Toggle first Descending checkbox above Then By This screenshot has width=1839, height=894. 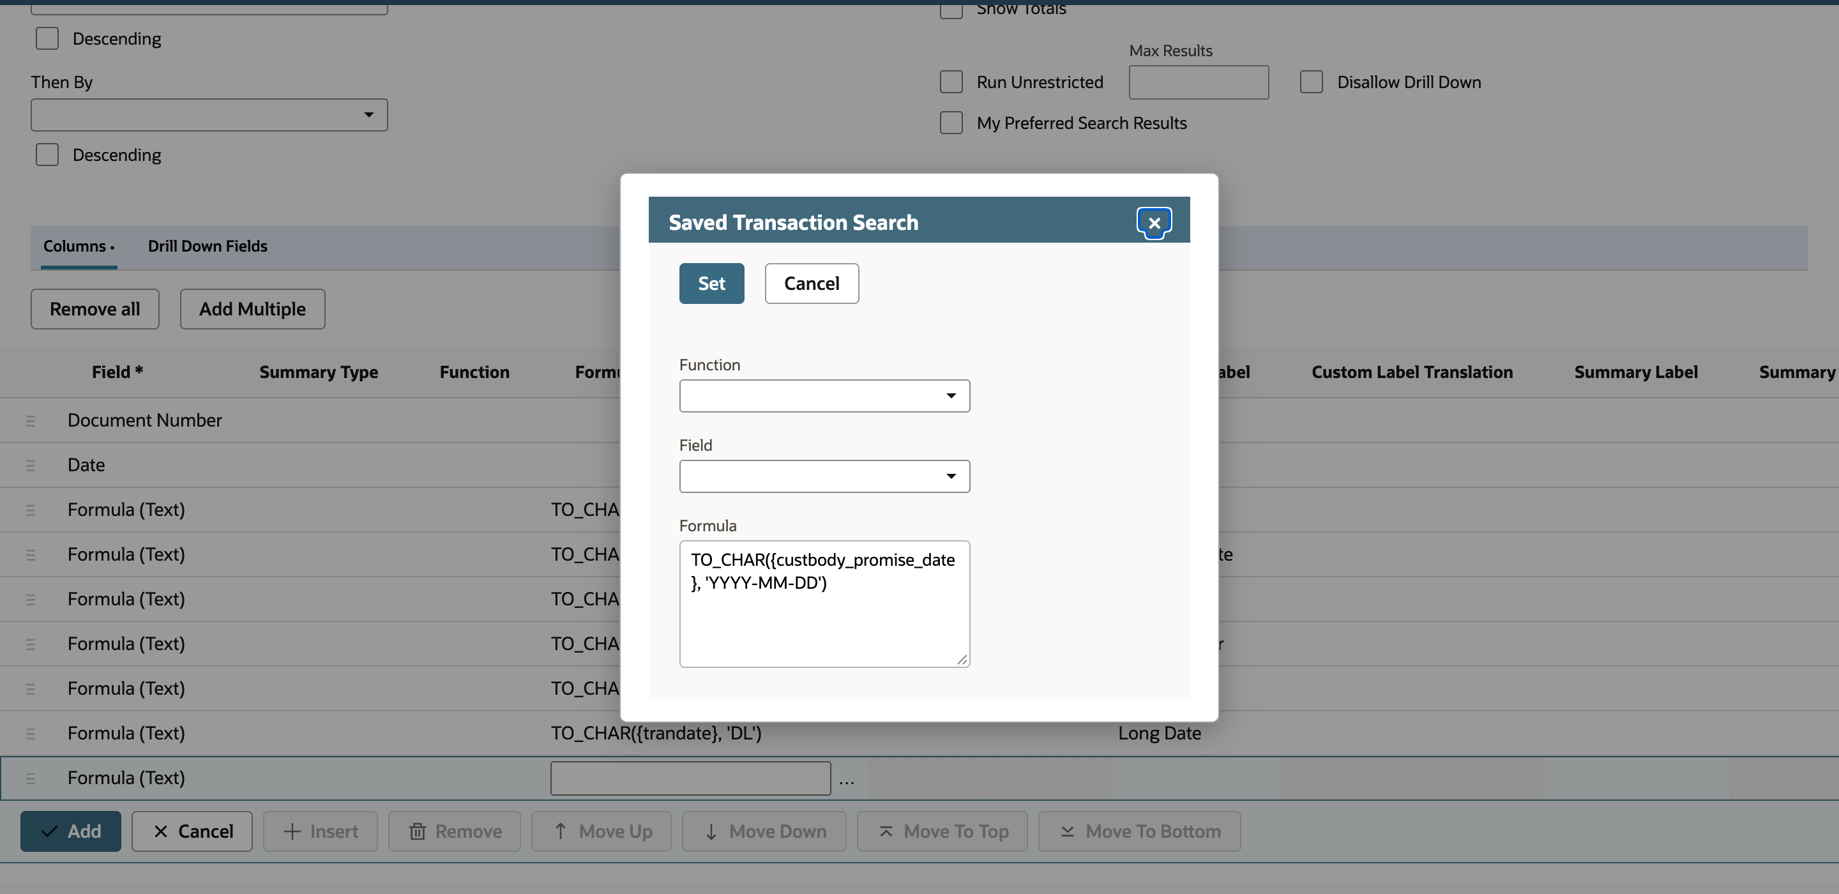47,38
